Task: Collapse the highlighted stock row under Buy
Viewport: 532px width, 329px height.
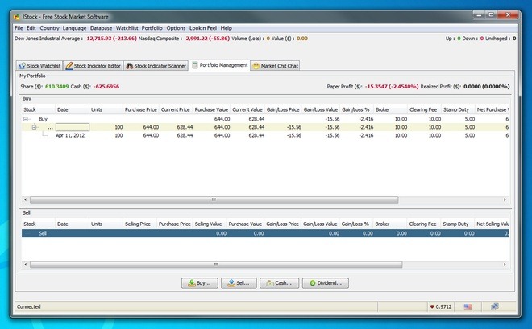Action: (34, 127)
